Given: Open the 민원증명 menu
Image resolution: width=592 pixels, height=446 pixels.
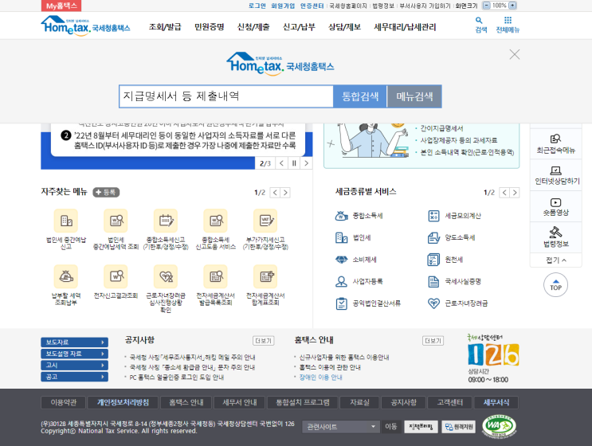Looking at the screenshot, I should click(x=210, y=27).
